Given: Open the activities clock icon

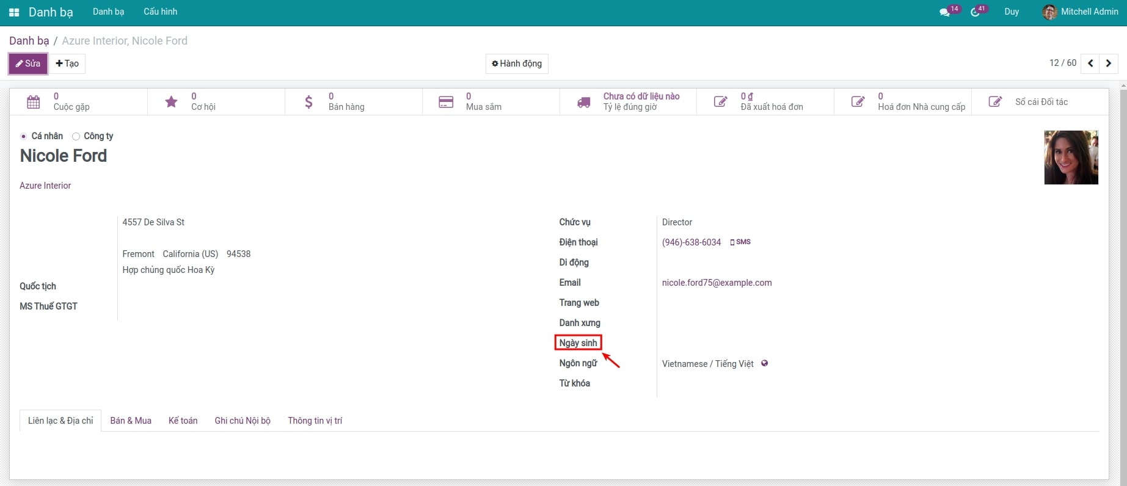Looking at the screenshot, I should pyautogui.click(x=976, y=12).
